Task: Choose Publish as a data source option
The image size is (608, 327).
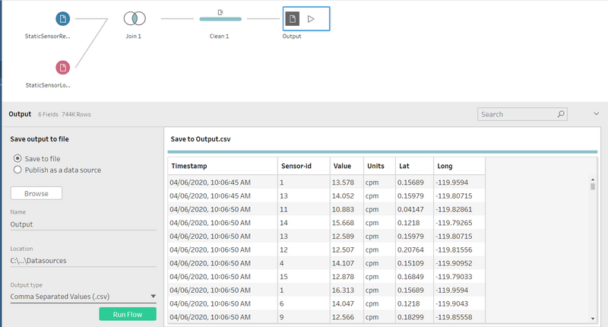Action: (17, 170)
